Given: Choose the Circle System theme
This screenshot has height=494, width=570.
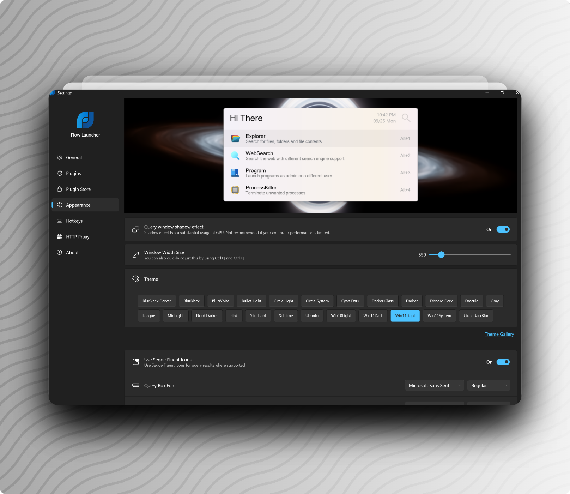Looking at the screenshot, I should point(317,301).
